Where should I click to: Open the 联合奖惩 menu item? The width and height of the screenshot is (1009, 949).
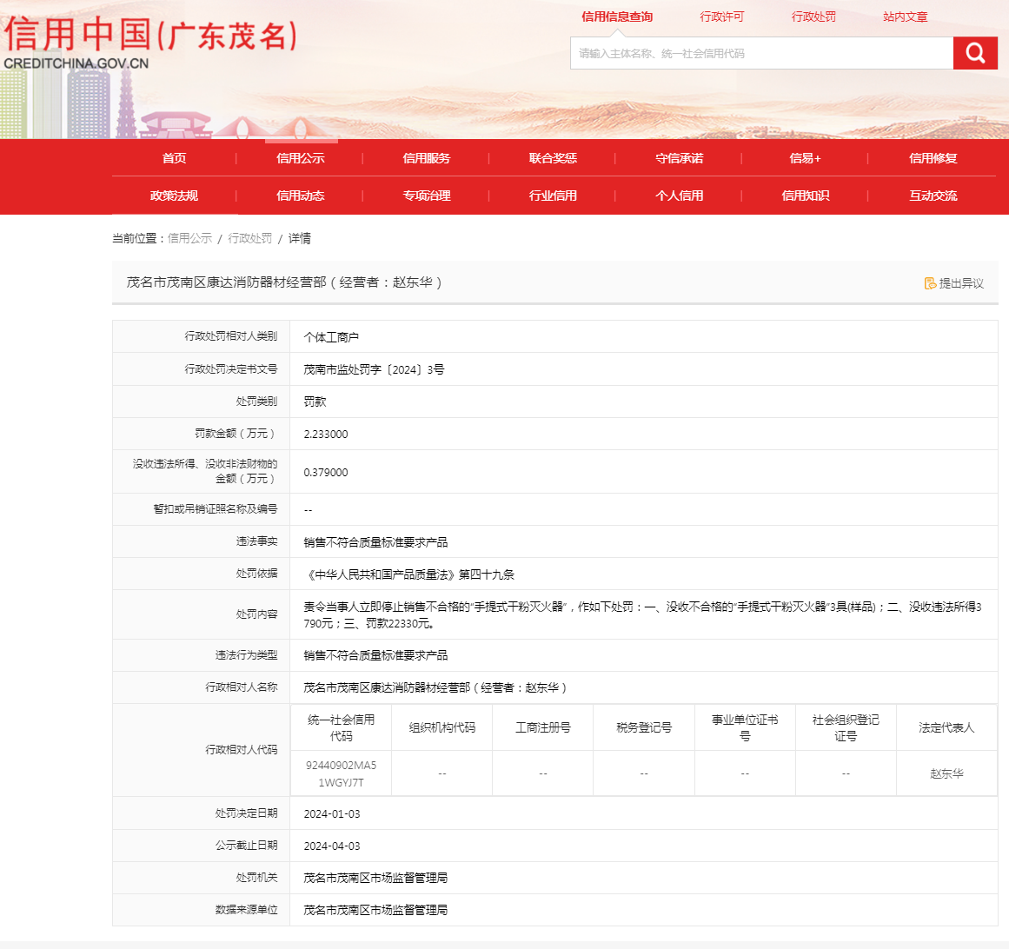click(x=553, y=158)
